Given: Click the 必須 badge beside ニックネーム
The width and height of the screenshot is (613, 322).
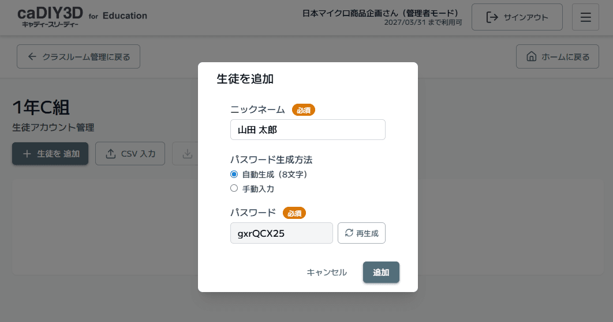Looking at the screenshot, I should click(304, 110).
